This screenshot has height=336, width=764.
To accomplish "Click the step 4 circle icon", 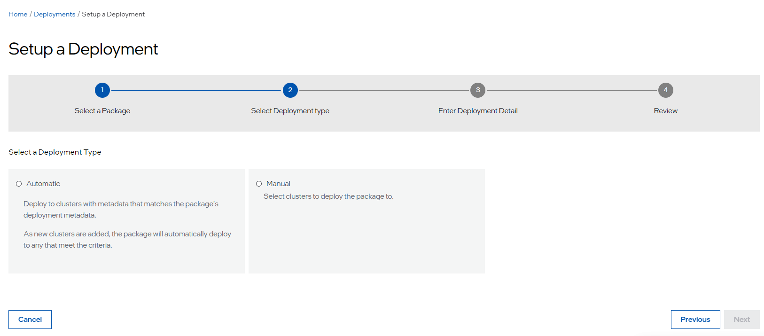I will [x=665, y=90].
